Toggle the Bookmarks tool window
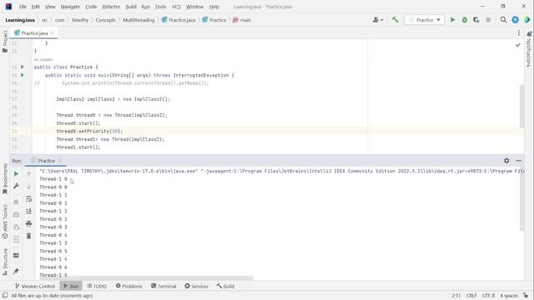The width and height of the screenshot is (534, 300). [5, 178]
